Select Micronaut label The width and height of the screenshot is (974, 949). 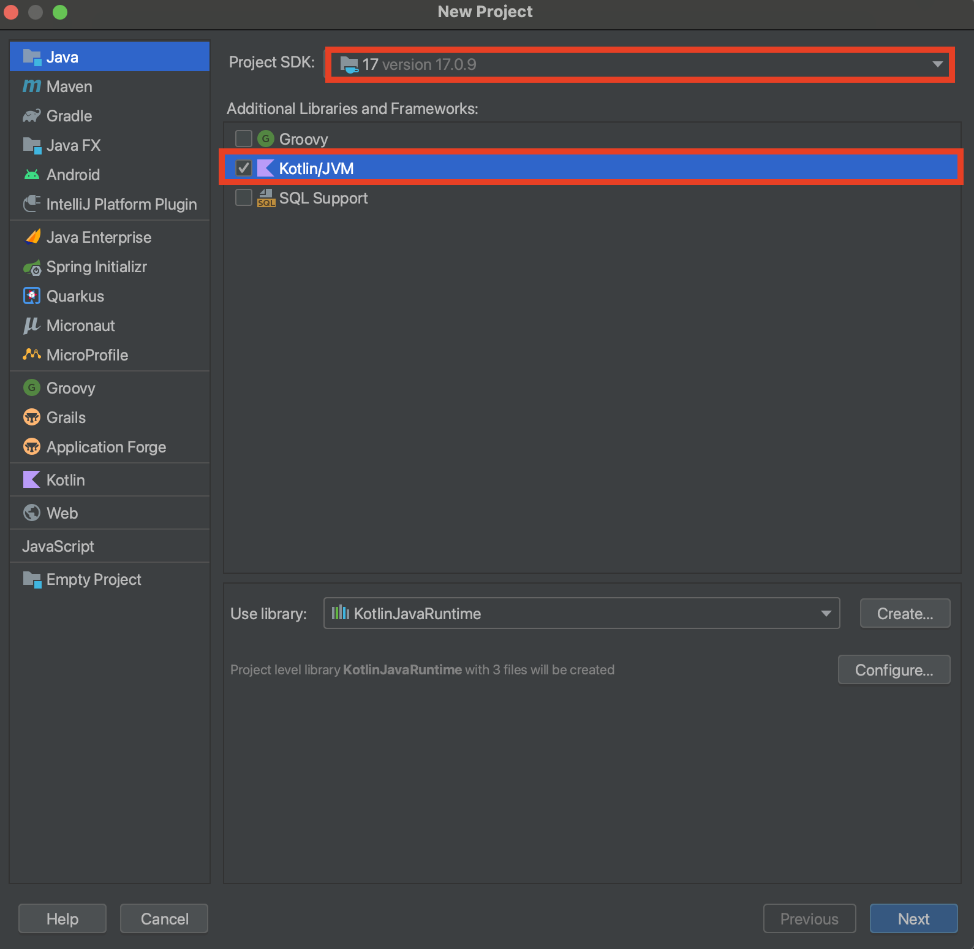pos(80,326)
